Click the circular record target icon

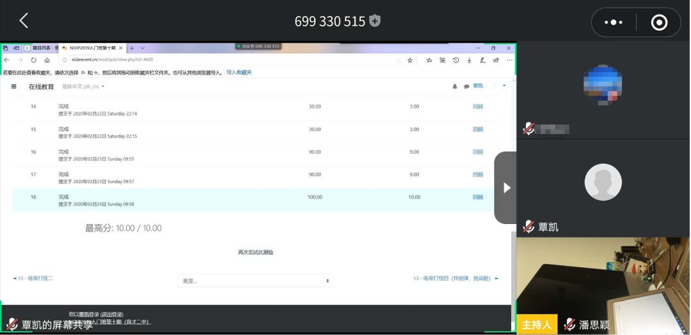[x=658, y=22]
